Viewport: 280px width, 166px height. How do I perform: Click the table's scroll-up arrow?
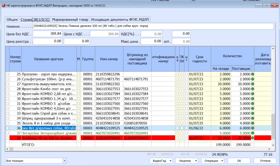pyautogui.click(x=273, y=48)
